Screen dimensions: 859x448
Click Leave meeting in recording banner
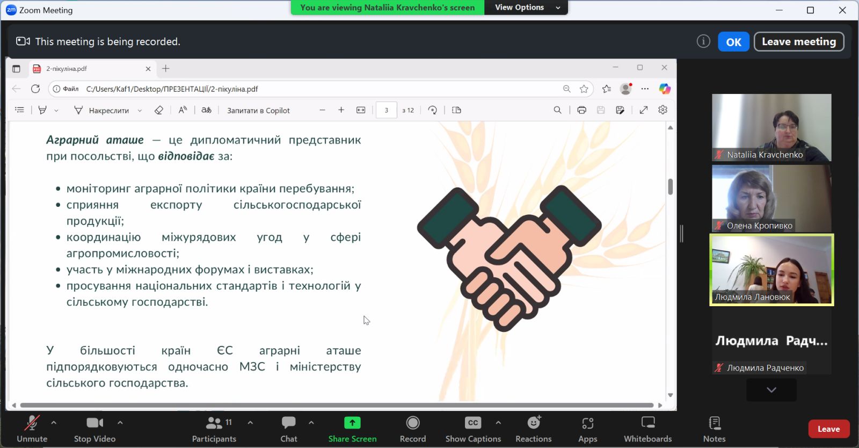(799, 42)
